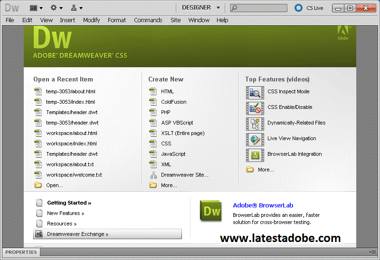
Task: Click the ColdFusion document icon
Action: click(153, 102)
